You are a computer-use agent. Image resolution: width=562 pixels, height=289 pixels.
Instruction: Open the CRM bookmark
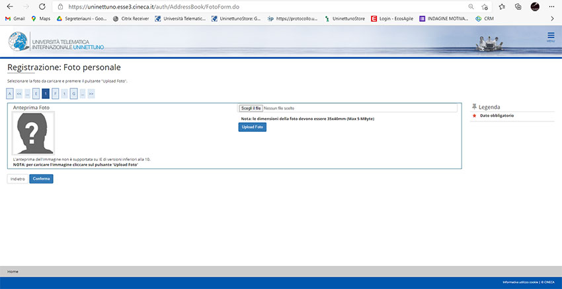(485, 18)
